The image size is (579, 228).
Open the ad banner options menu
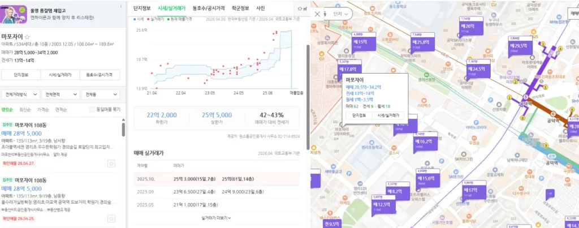121,7
